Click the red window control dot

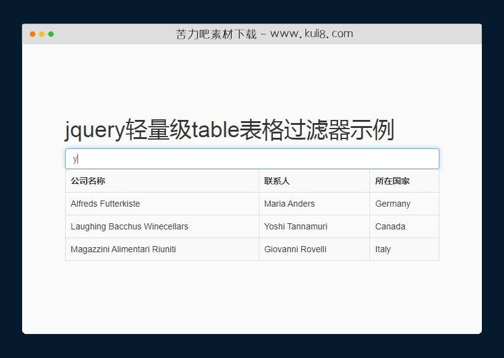(x=31, y=34)
